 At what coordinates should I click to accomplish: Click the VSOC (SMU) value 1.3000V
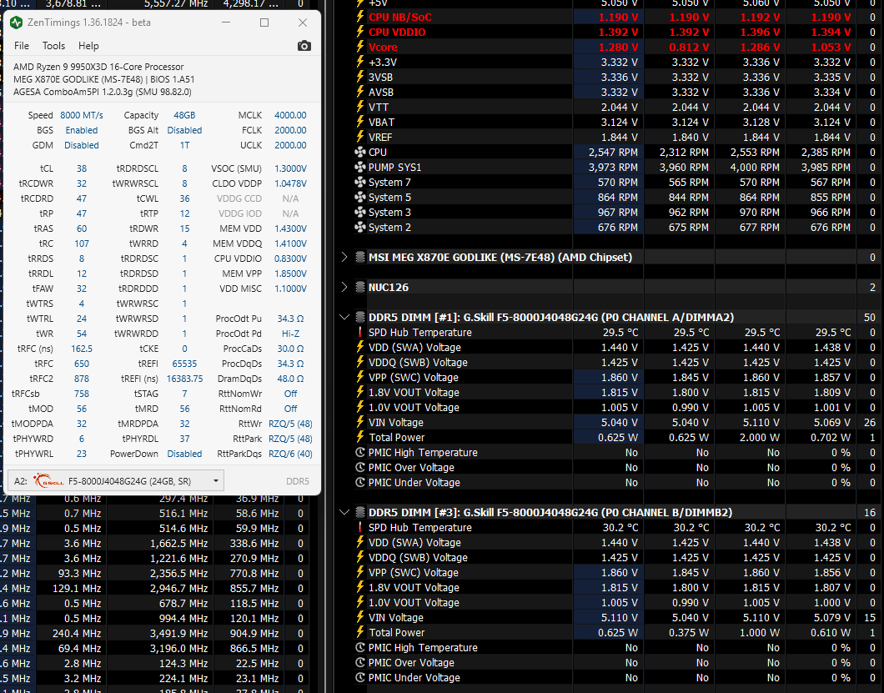click(290, 168)
